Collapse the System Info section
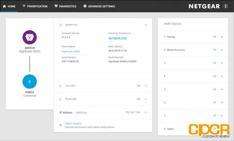 [146, 25]
